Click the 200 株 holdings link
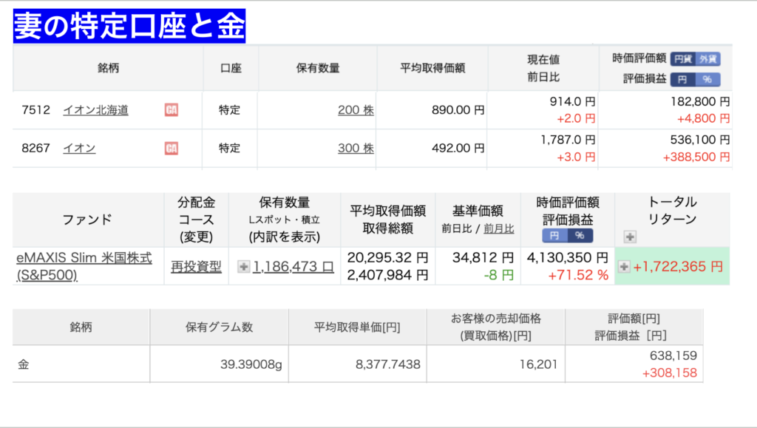This screenshot has width=757, height=428. pyautogui.click(x=356, y=110)
